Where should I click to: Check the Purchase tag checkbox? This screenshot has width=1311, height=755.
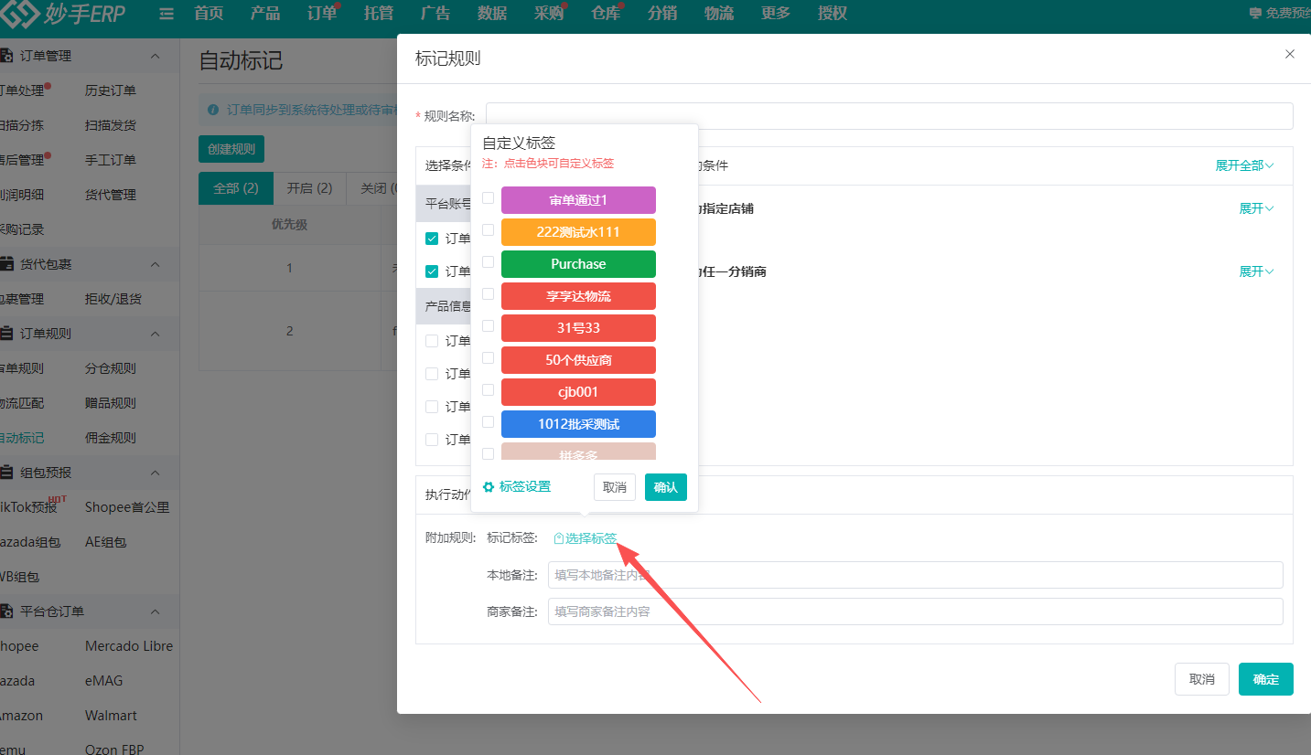(x=489, y=262)
